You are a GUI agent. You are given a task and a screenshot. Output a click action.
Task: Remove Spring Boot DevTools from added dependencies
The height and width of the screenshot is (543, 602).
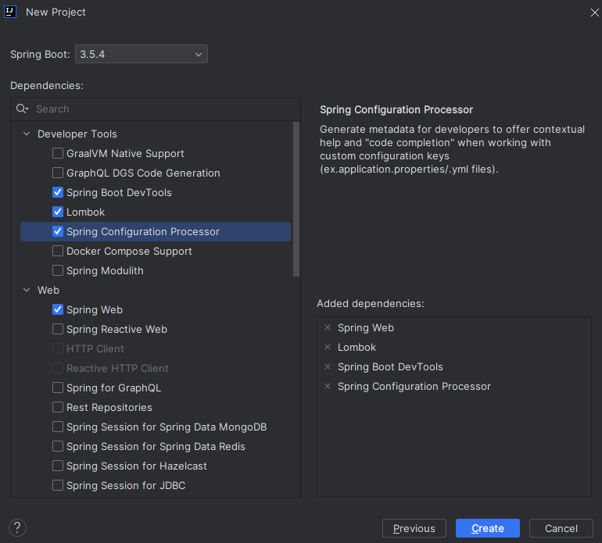point(328,367)
